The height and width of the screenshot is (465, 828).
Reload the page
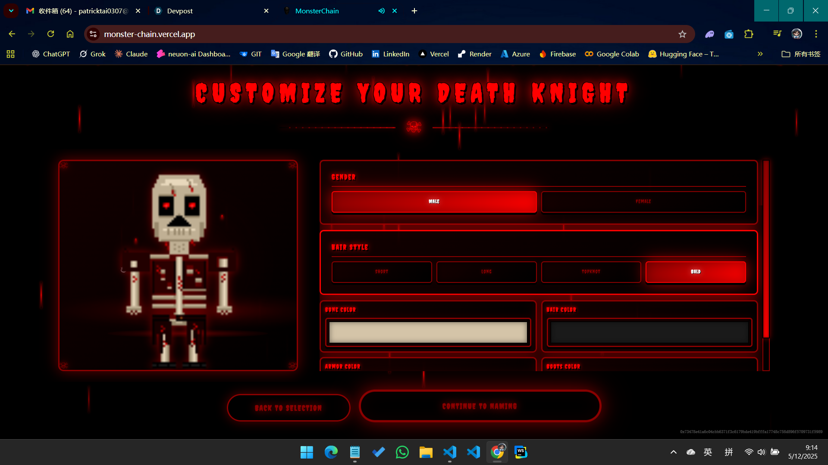[x=50, y=34]
